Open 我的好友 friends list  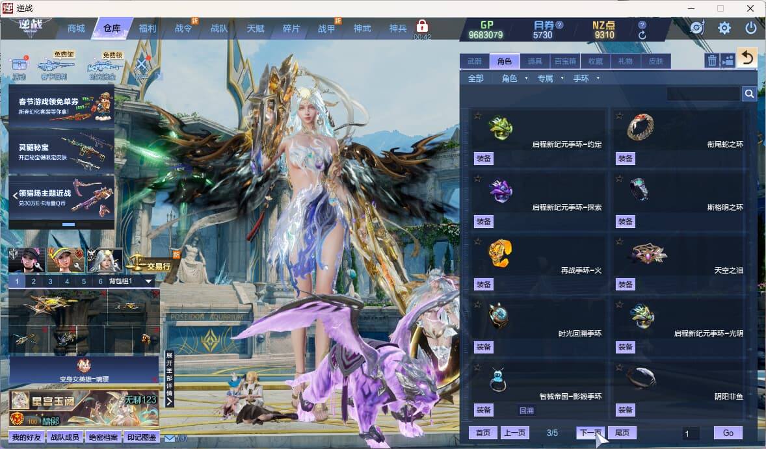(27, 437)
